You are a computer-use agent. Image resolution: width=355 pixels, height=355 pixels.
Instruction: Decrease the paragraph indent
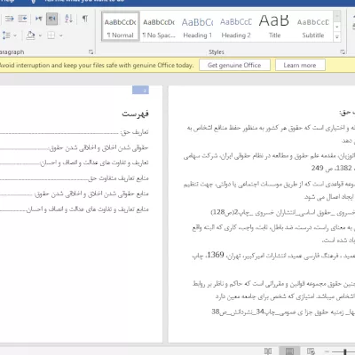(10, 19)
